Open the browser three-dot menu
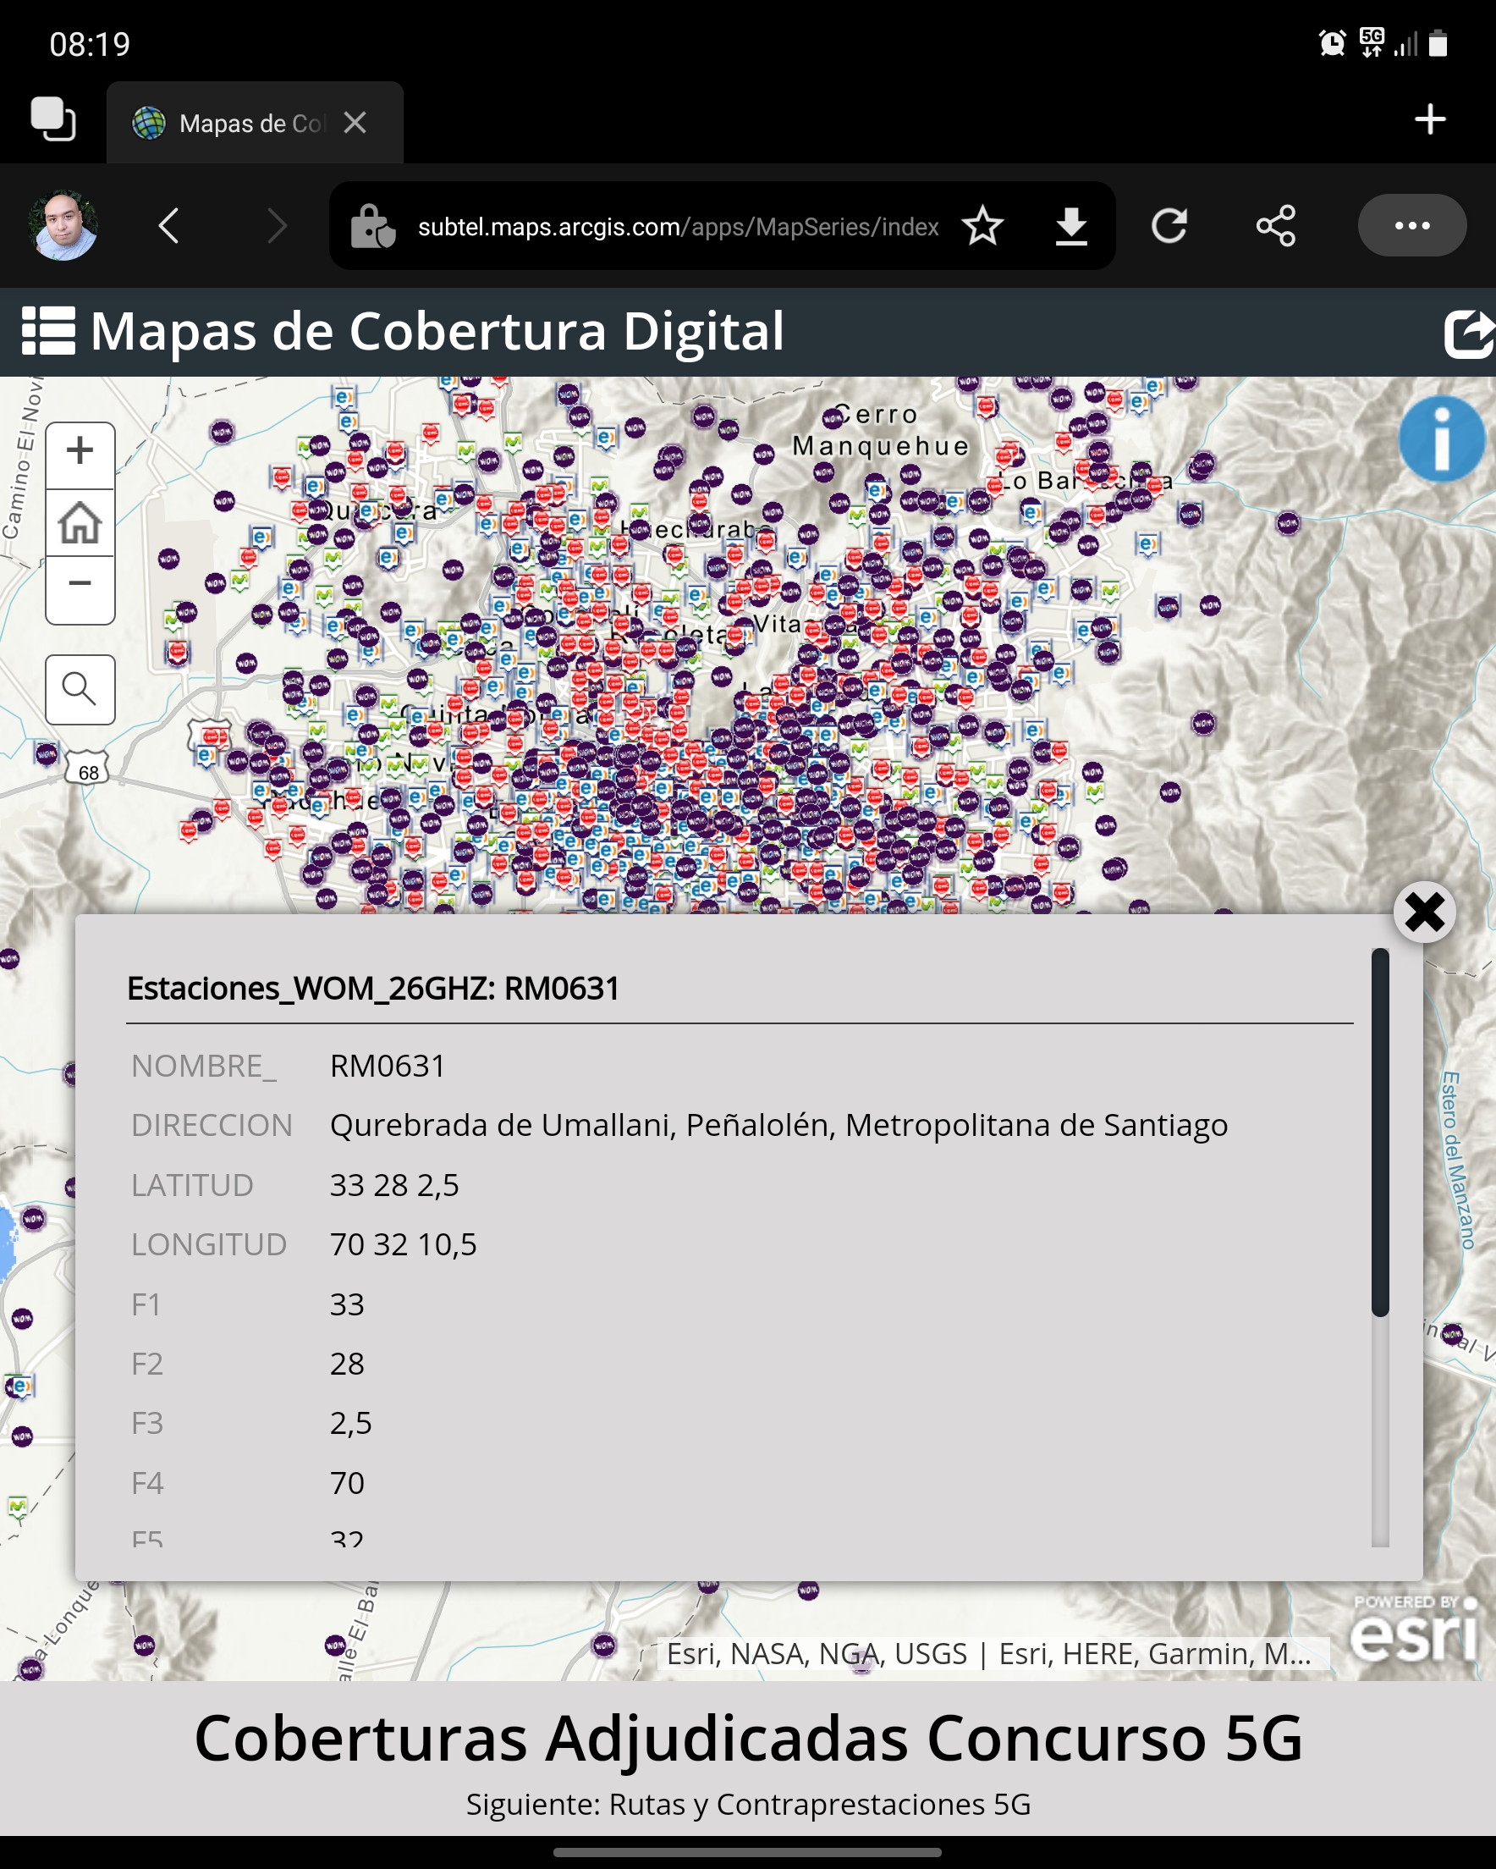This screenshot has width=1496, height=1869. pos(1411,225)
